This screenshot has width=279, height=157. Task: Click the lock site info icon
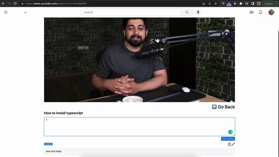pyautogui.click(x=22, y=3)
